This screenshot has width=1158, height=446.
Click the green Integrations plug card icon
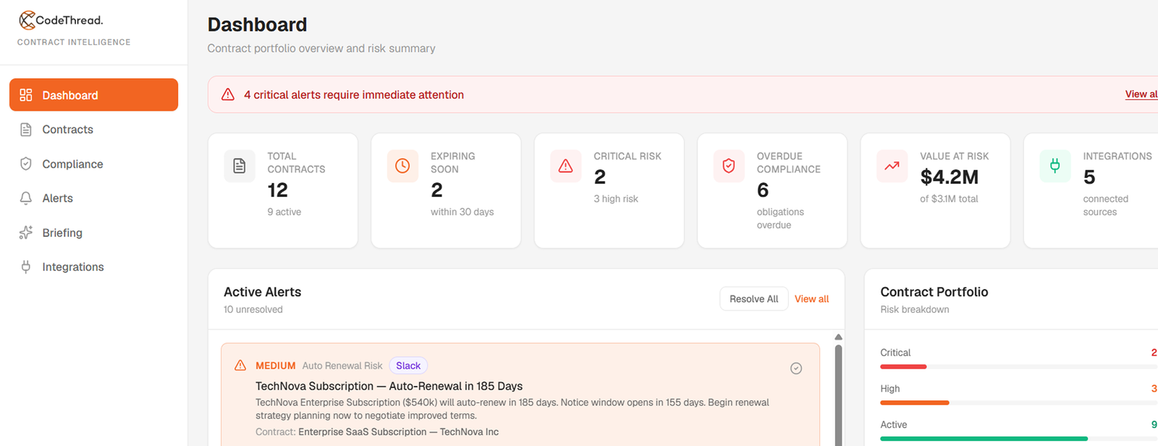1055,166
